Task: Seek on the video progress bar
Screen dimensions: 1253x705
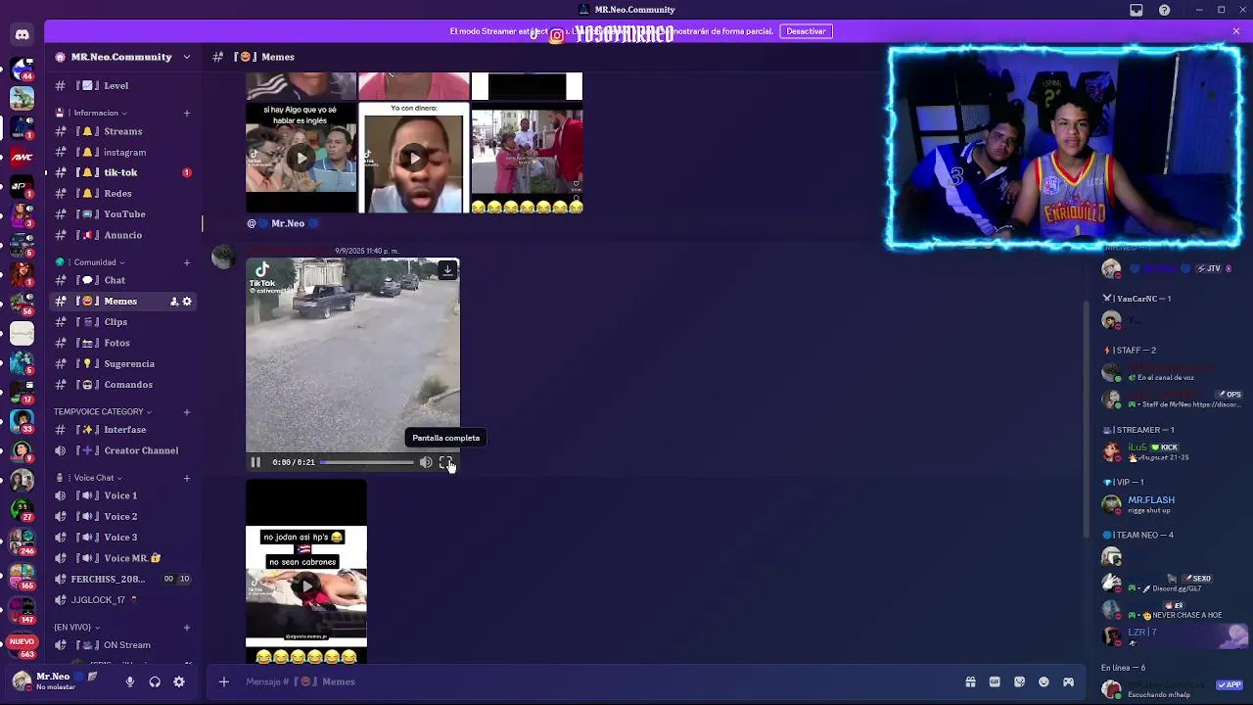Action: click(366, 462)
